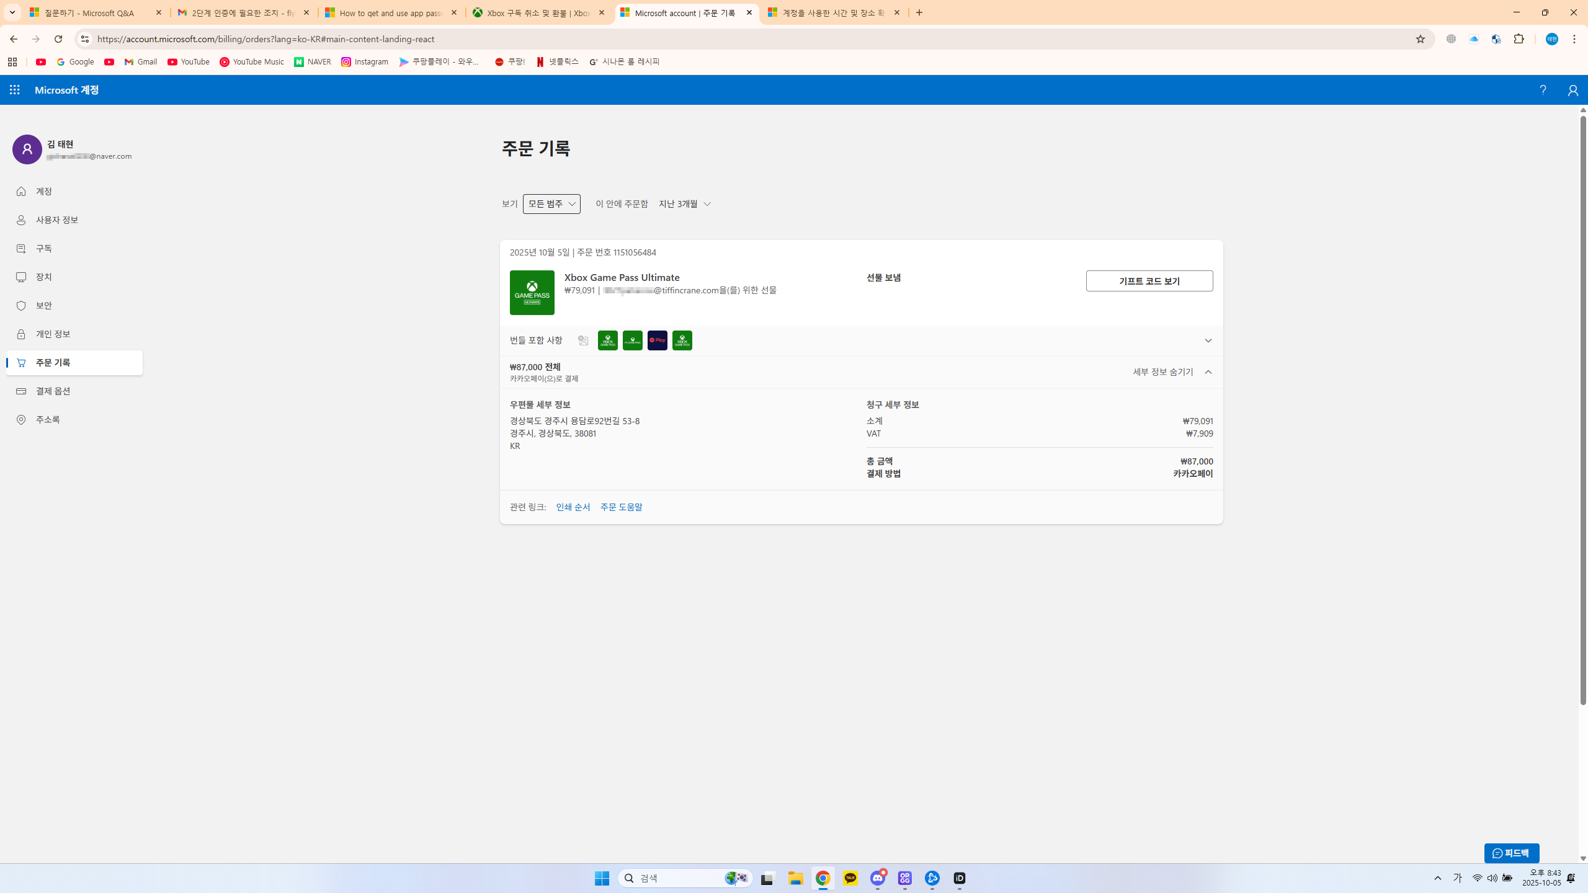Reload the page
The height and width of the screenshot is (893, 1588).
tap(58, 39)
